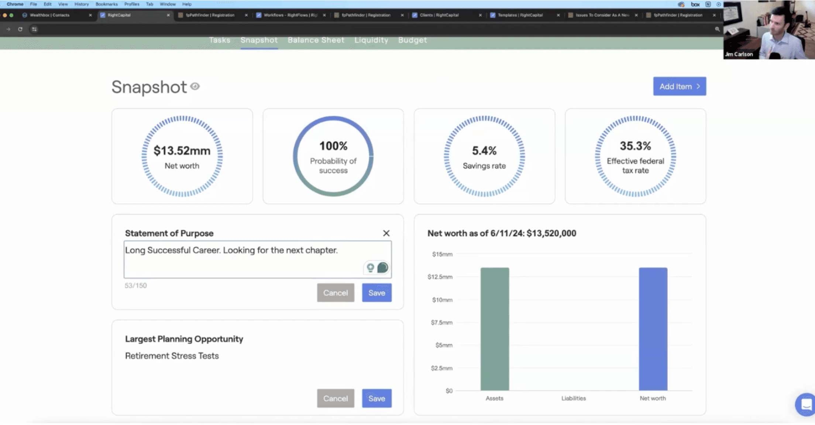Close the Templates | RightCapital tab
This screenshot has width=815, height=425.
(x=558, y=15)
